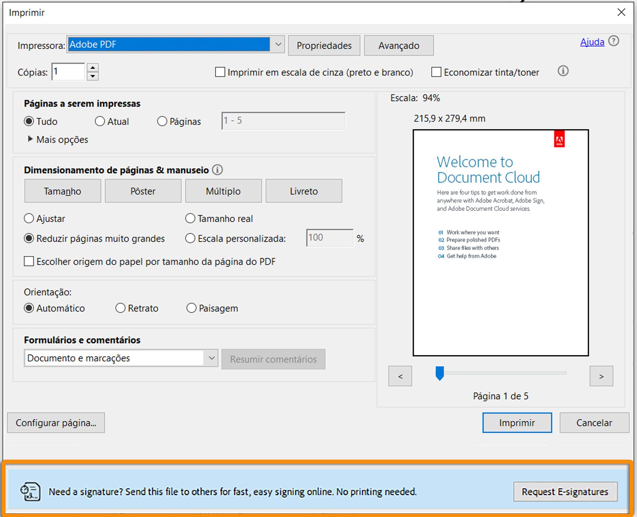Check paper source by PDF page size
Screen dimensions: 637x517
[x=29, y=262]
